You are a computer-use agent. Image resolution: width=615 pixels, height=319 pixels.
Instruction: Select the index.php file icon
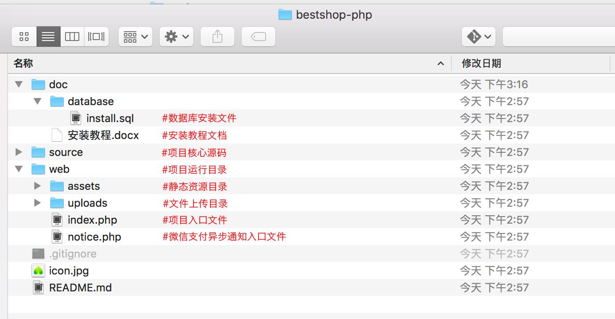point(57,220)
